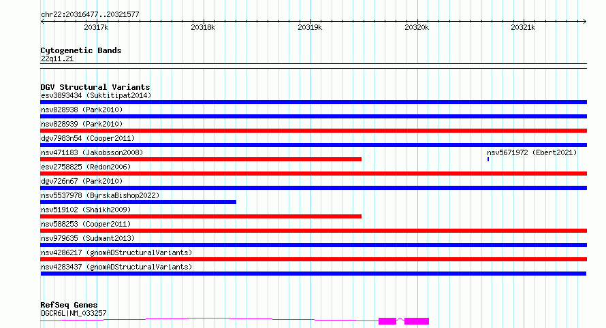Select the red bar under nsv588253
Image resolution: width=606 pixels, height=328 pixels.
pos(313,231)
